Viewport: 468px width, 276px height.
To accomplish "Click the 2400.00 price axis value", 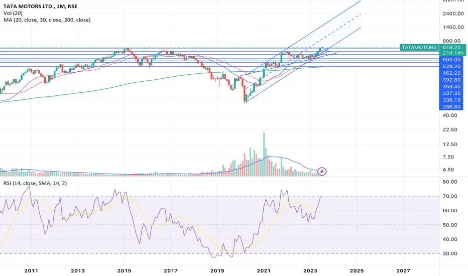I will (x=453, y=14).
